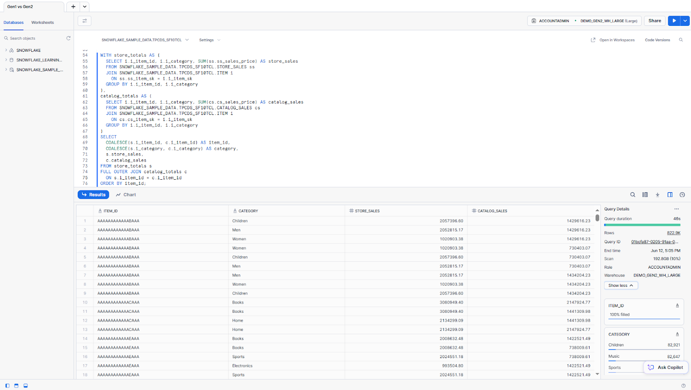Image resolution: width=691 pixels, height=390 pixels.
Task: Toggle the query details side panel
Action: tap(670, 195)
